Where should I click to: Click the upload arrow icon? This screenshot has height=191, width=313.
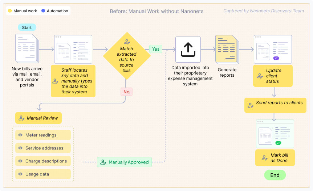click(x=188, y=50)
